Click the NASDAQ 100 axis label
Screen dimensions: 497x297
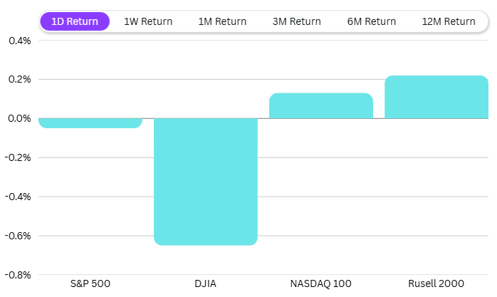[x=321, y=283]
